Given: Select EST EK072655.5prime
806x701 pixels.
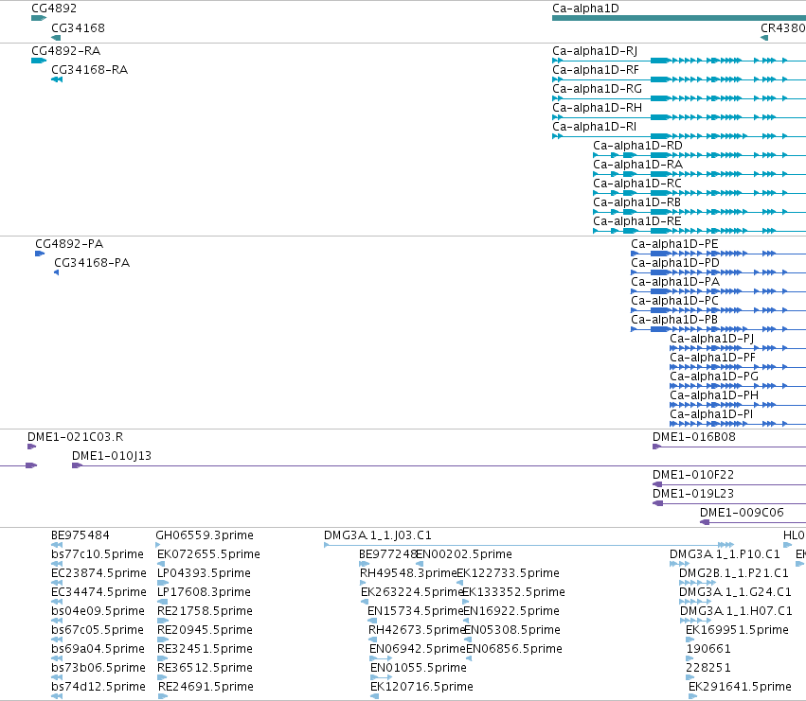Looking at the screenshot, I should (x=161, y=564).
